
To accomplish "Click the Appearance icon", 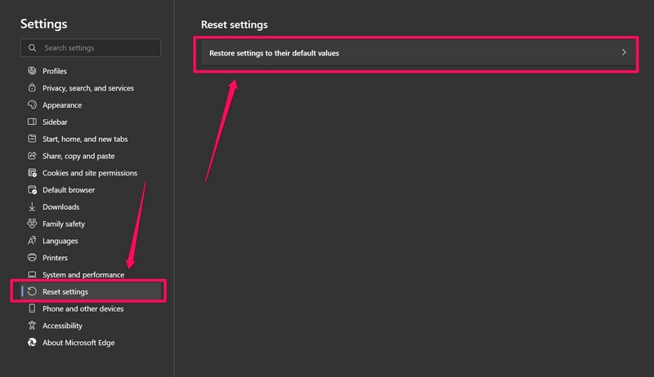I will click(x=32, y=105).
